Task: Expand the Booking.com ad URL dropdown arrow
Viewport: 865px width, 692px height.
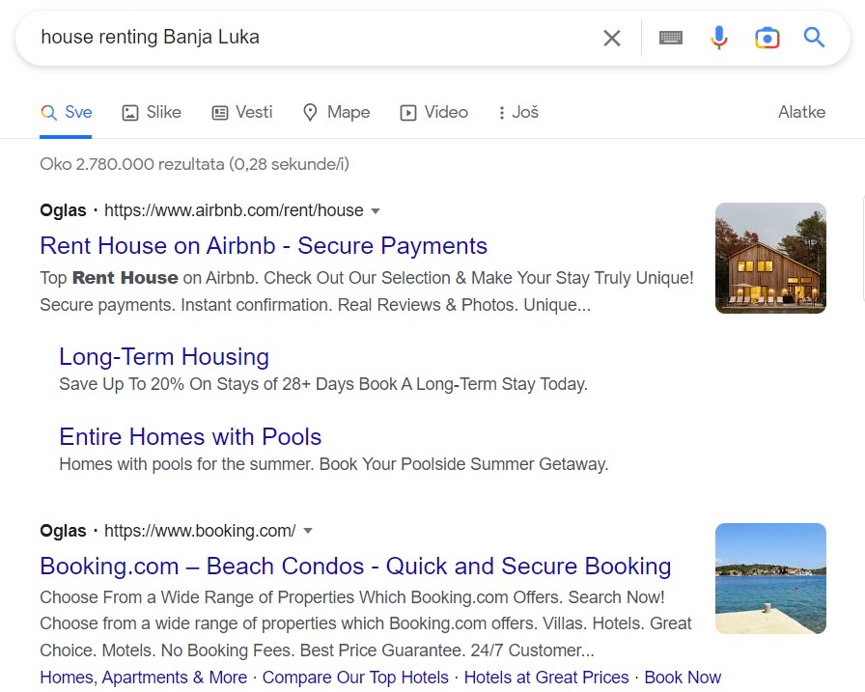Action: tap(308, 531)
